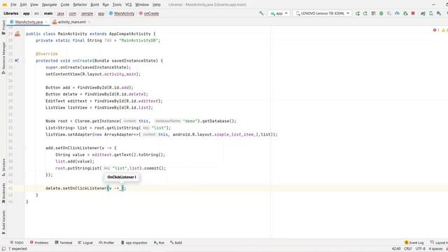Open the Build tool window at bottom
This screenshot has width=448, height=252.
pyautogui.click(x=176, y=243)
